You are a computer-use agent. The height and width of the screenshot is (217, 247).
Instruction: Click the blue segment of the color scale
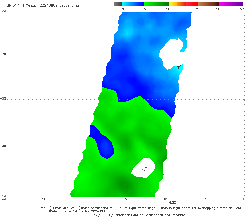tap(133, 4)
